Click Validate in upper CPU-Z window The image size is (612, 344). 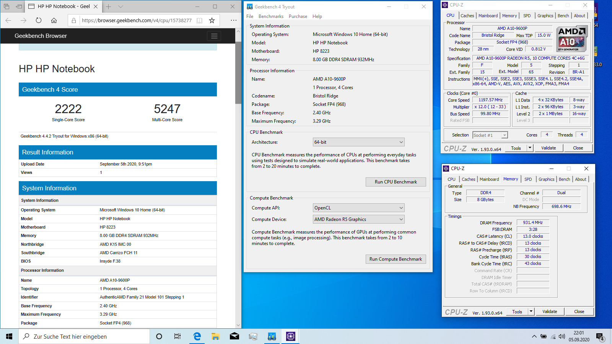tap(549, 148)
